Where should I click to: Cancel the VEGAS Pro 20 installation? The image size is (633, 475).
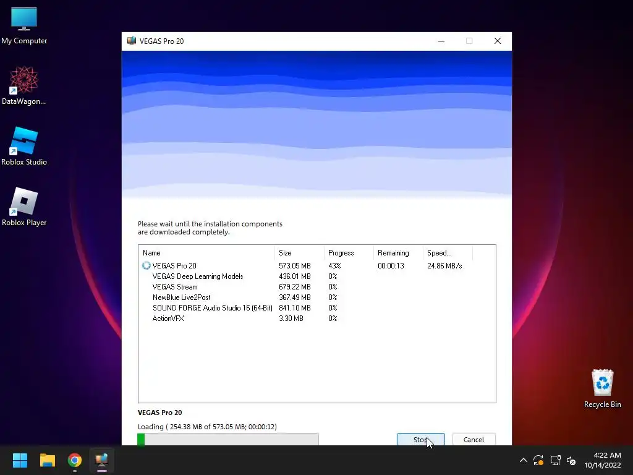474,439
